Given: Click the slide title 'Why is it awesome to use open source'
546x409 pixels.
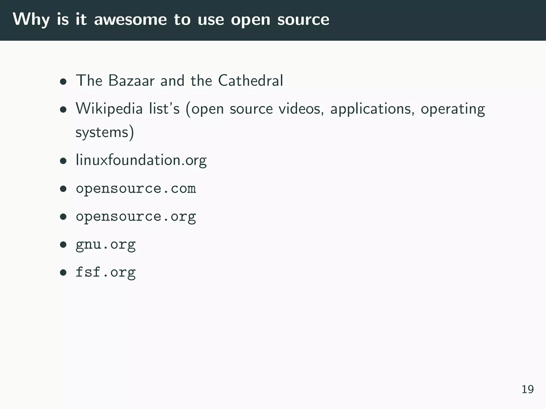Looking at the screenshot, I should point(171,20).
